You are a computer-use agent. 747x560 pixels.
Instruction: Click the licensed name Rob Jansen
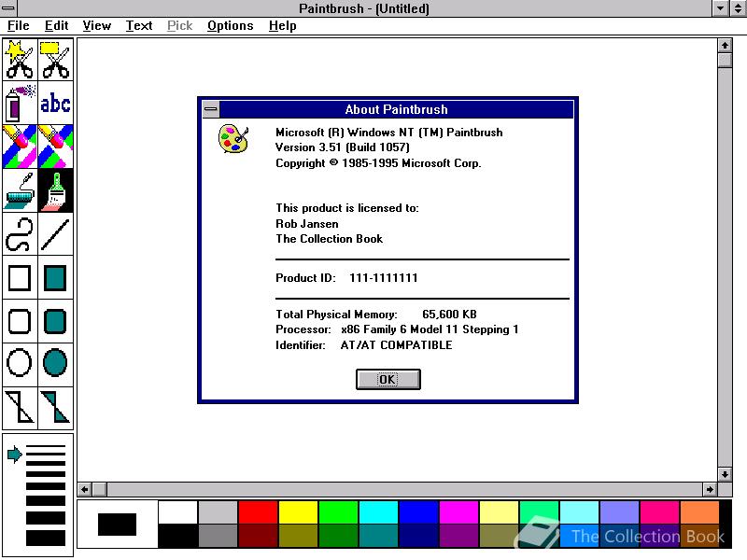[307, 224]
